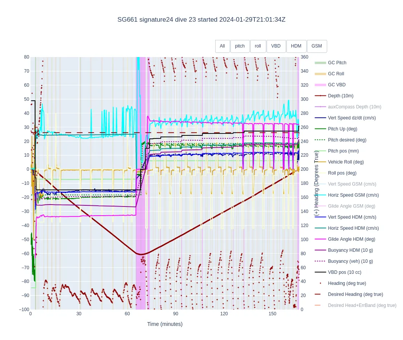Hide Pitch pos (mm) legend item
This screenshot has height=340, width=403.
[337, 151]
